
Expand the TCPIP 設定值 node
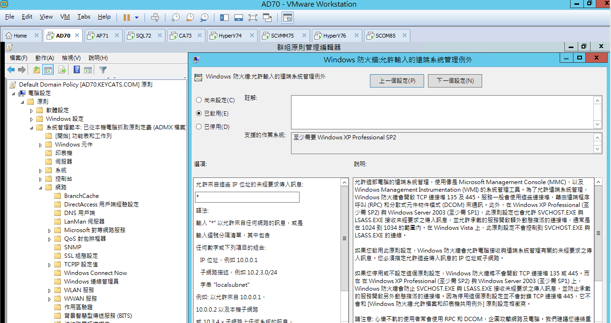50,264
